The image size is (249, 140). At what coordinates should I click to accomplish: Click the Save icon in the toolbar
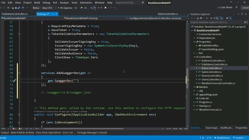click(x=16, y=8)
